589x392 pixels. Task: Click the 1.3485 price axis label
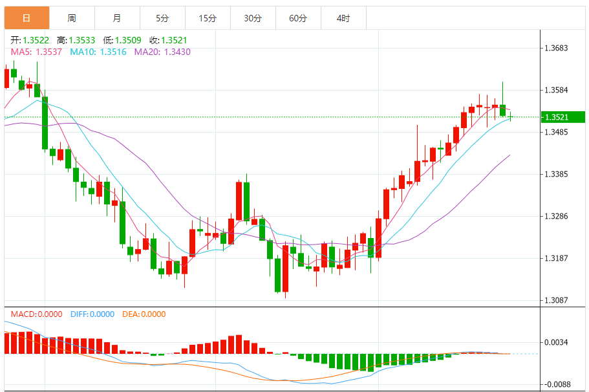(556, 133)
